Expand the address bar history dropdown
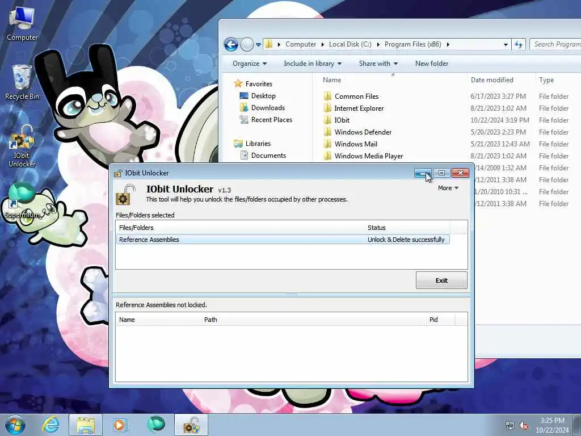 tap(506, 44)
